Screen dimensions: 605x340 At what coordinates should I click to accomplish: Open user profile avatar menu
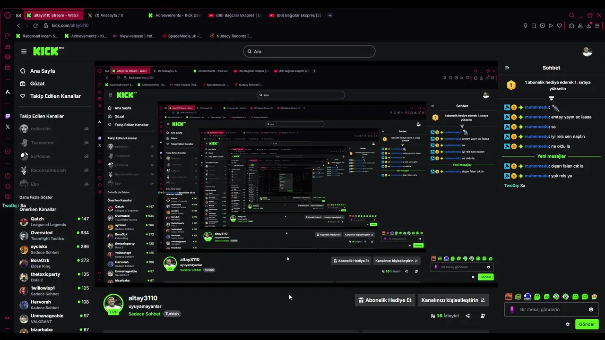[x=587, y=51]
